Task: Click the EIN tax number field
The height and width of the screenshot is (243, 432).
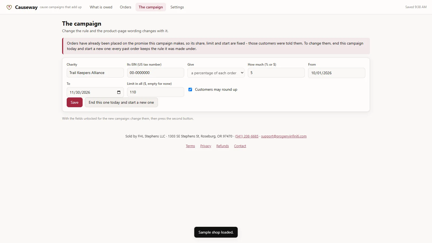Action: [x=156, y=73]
